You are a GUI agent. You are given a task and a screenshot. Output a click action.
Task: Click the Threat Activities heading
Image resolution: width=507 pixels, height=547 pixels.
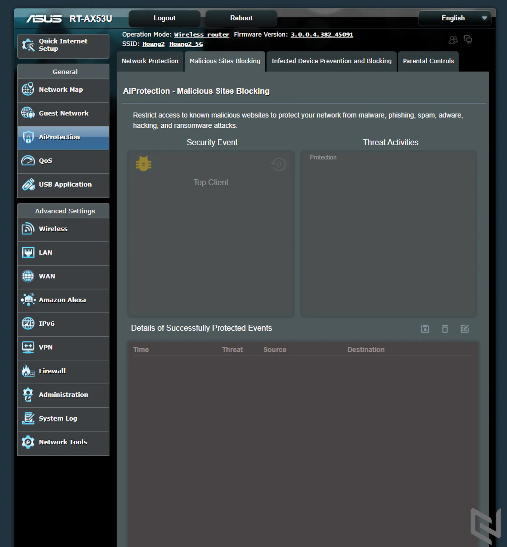coord(391,142)
